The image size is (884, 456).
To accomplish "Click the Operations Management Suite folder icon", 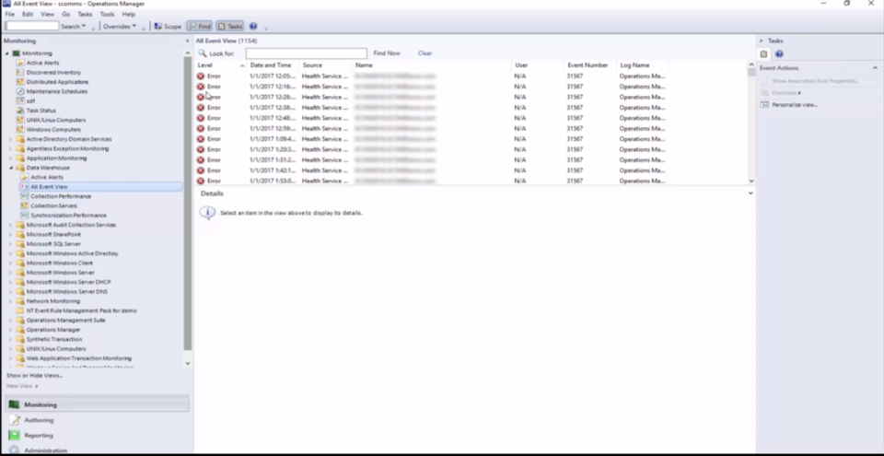I will (x=20, y=320).
